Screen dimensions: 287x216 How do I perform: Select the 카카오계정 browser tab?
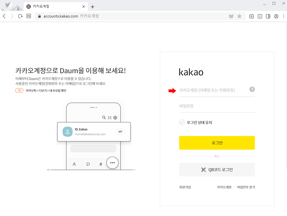point(56,7)
